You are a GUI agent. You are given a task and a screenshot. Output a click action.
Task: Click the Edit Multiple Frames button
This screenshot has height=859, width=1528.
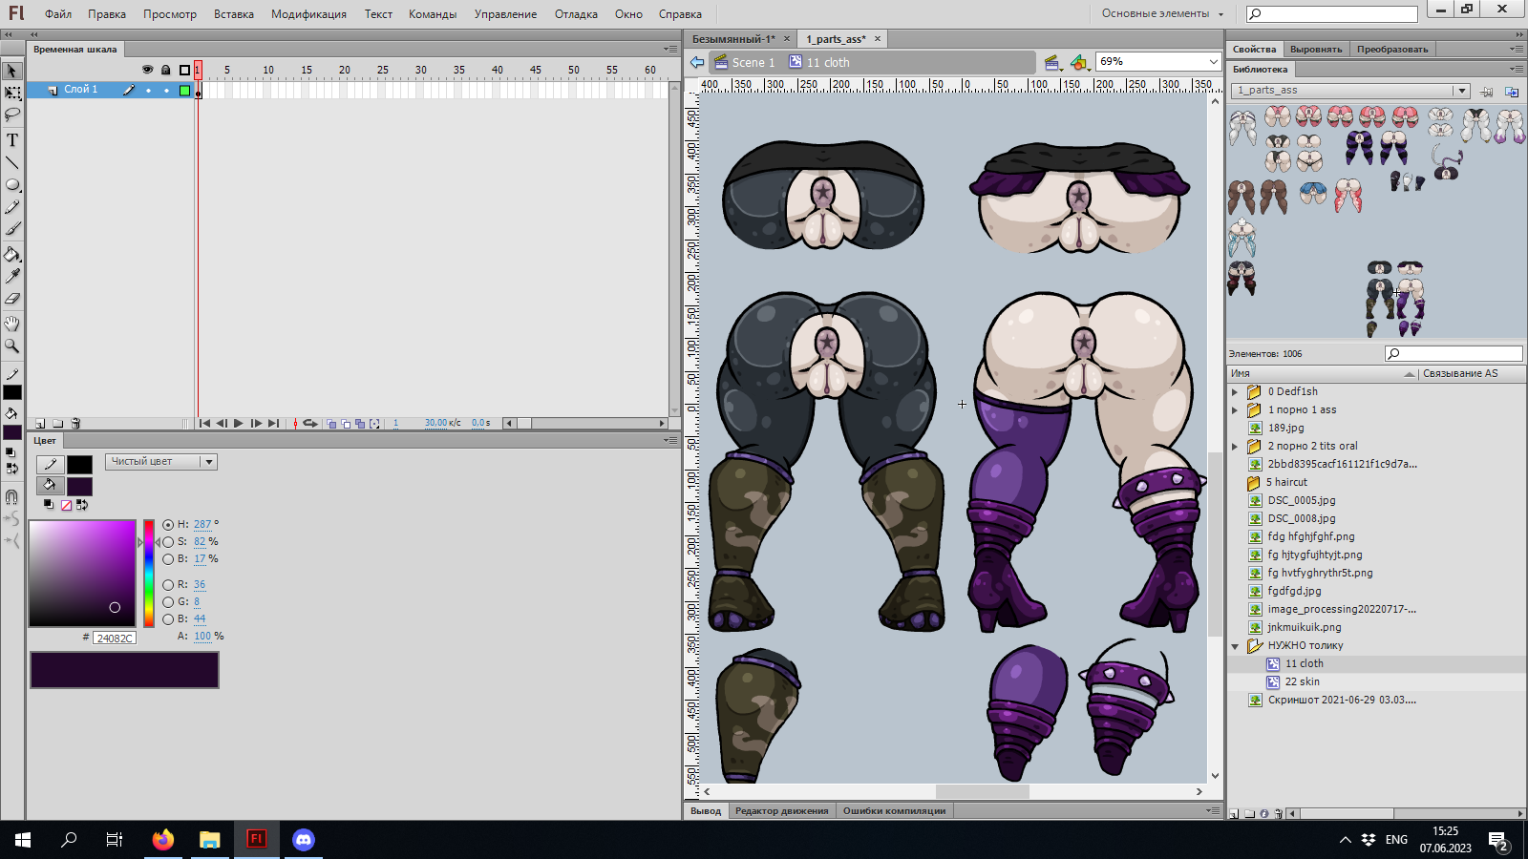coord(360,423)
